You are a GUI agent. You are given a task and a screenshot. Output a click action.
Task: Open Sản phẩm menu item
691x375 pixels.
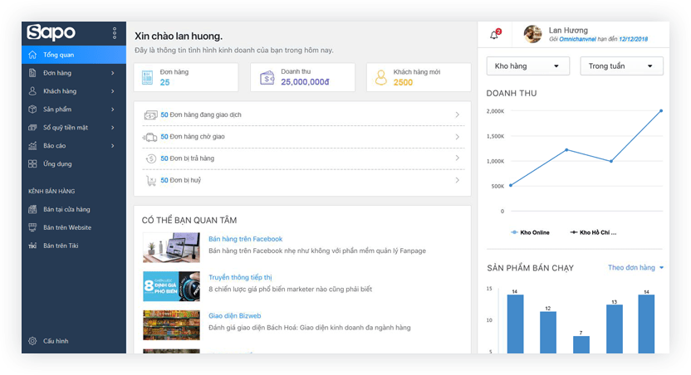point(74,110)
